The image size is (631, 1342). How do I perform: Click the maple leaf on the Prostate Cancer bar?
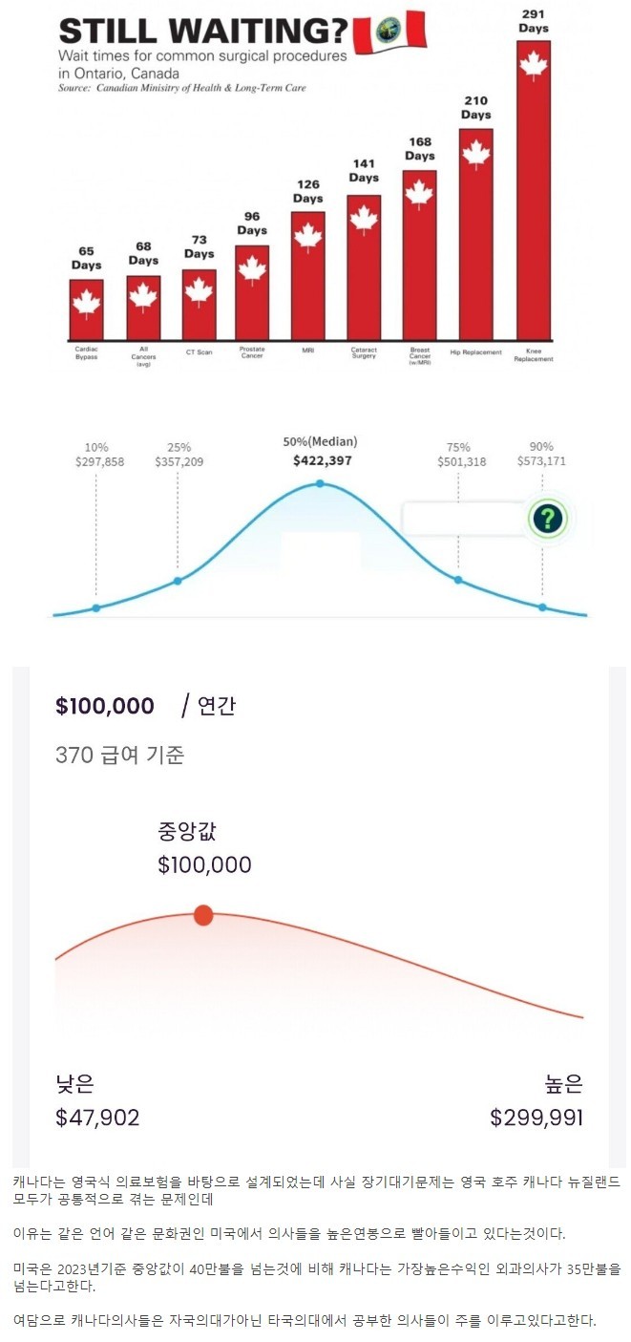252,268
